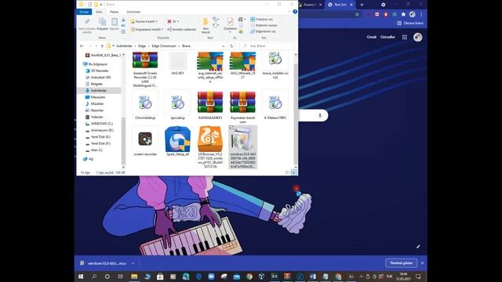Click the Explorer back navigation arrow
Viewport: 502px width, 282px height.
click(x=82, y=46)
